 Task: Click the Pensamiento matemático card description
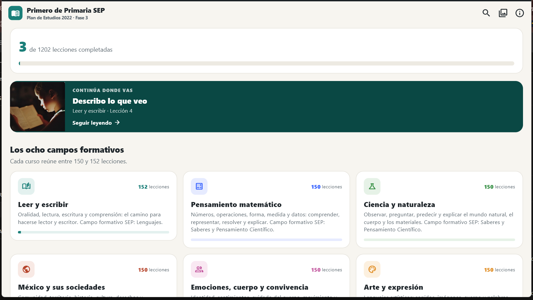click(265, 222)
